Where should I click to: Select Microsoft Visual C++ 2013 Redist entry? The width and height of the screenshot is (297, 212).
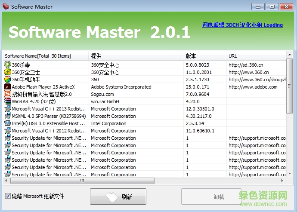click(x=49, y=109)
